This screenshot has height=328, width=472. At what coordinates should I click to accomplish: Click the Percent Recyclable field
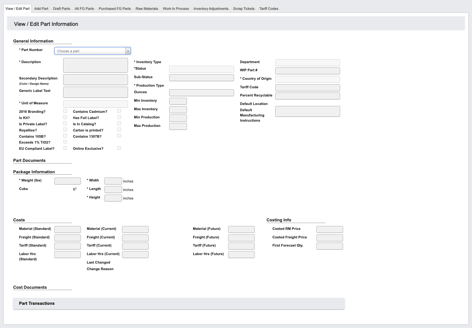[x=308, y=96]
